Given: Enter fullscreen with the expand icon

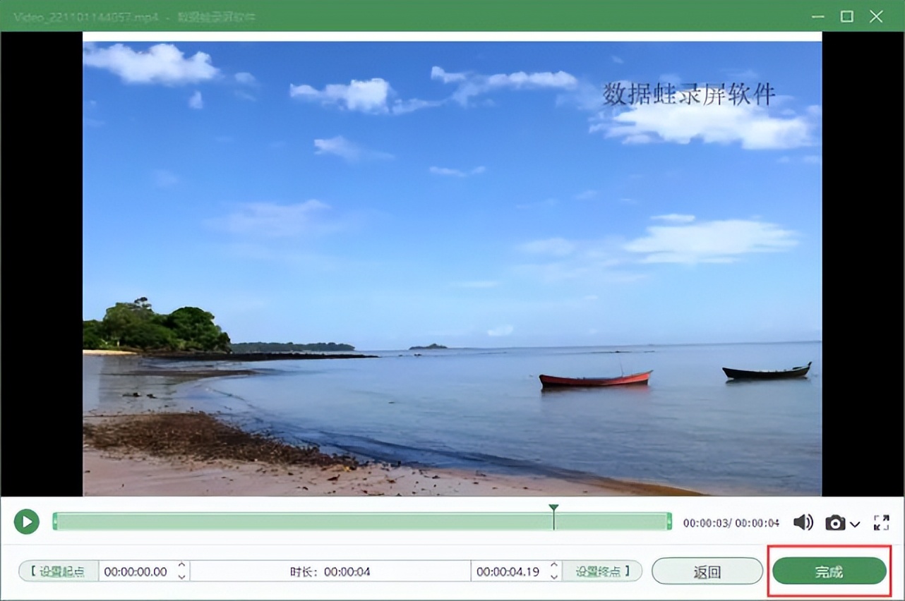Looking at the screenshot, I should click(881, 523).
